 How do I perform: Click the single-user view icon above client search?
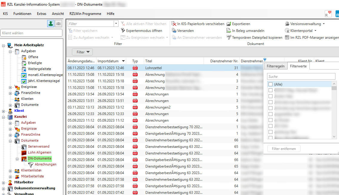[x=50, y=24]
